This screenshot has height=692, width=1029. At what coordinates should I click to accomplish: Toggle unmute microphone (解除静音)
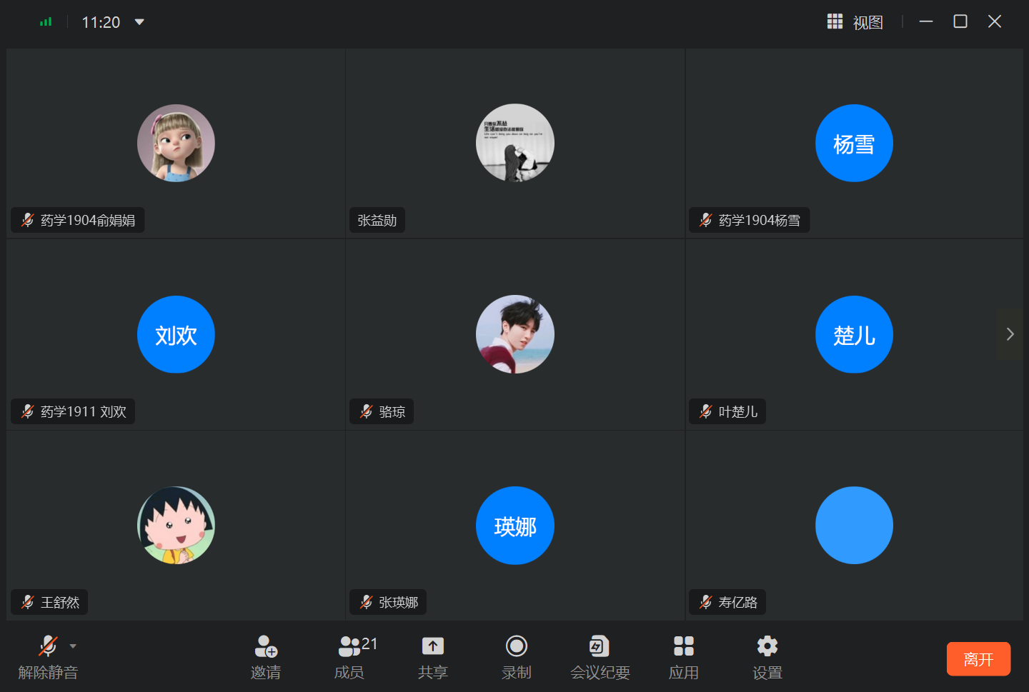pos(47,647)
